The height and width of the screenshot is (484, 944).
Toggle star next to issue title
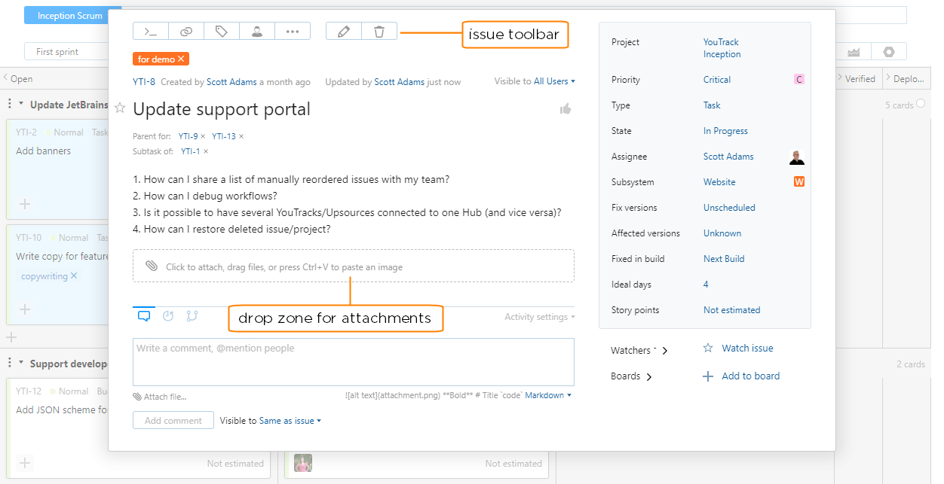click(120, 108)
